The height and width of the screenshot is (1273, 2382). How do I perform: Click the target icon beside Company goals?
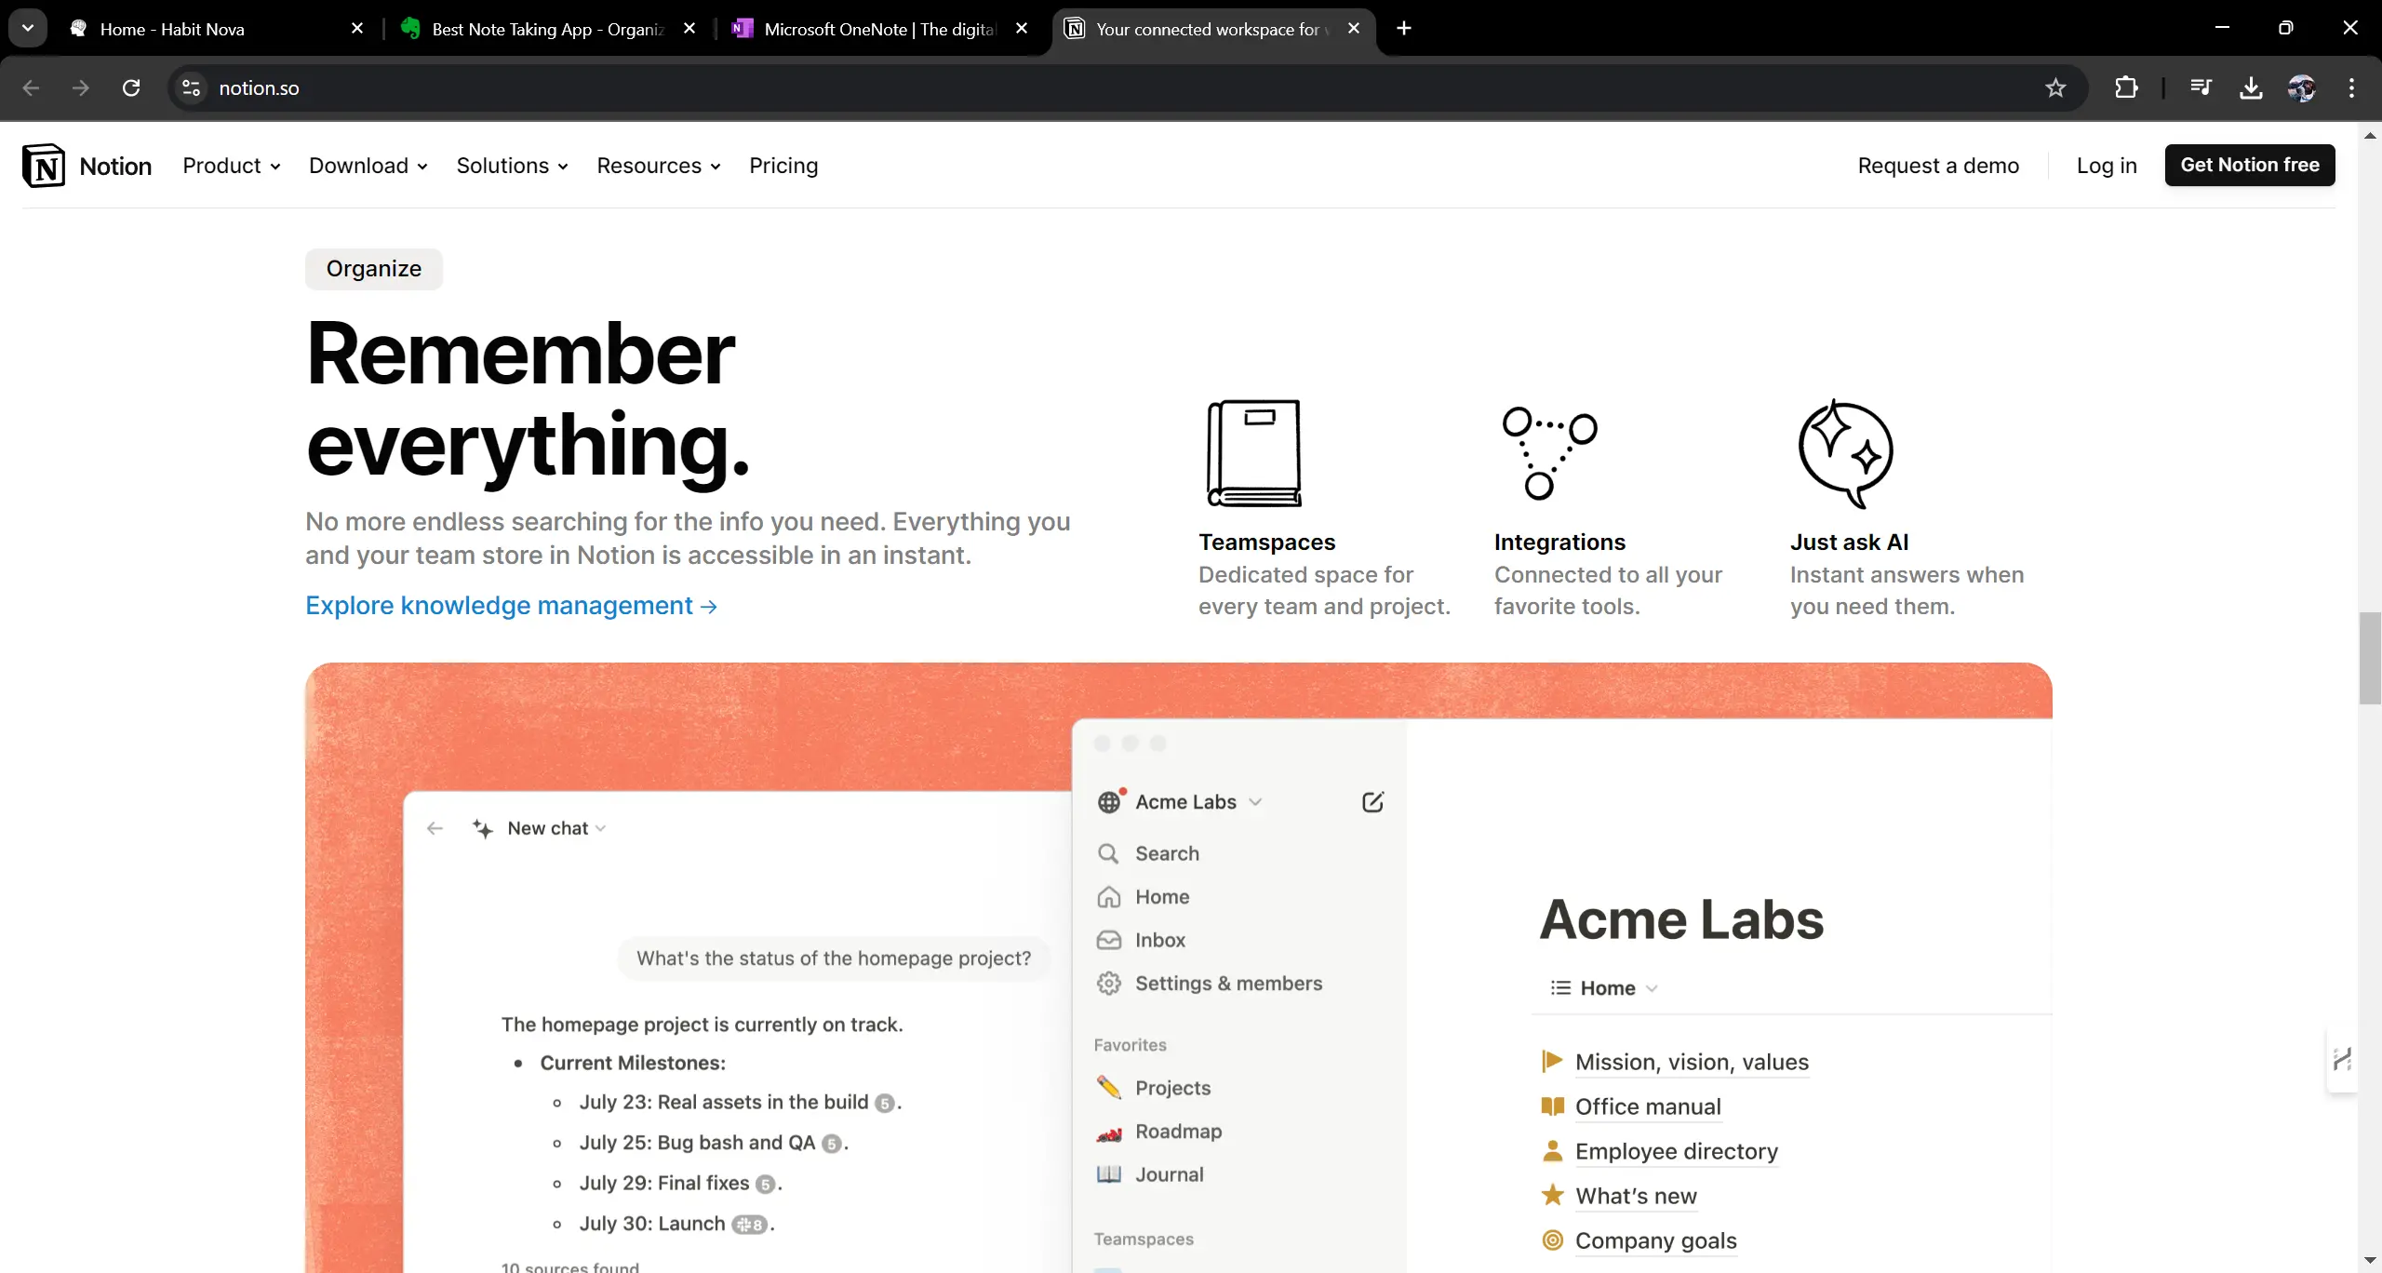[1552, 1239]
